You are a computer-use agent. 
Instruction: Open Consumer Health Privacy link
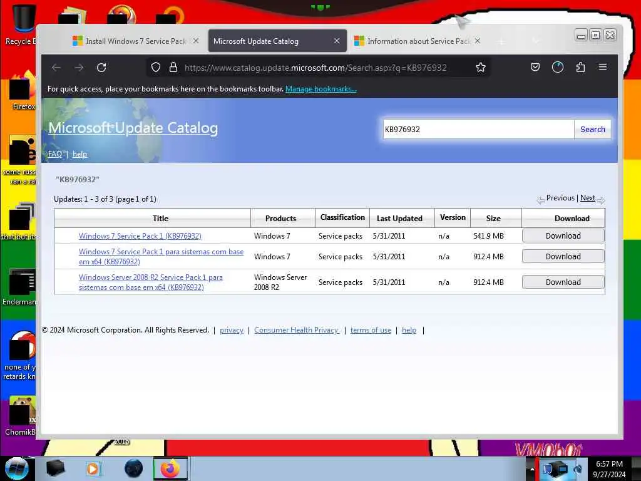pos(296,330)
